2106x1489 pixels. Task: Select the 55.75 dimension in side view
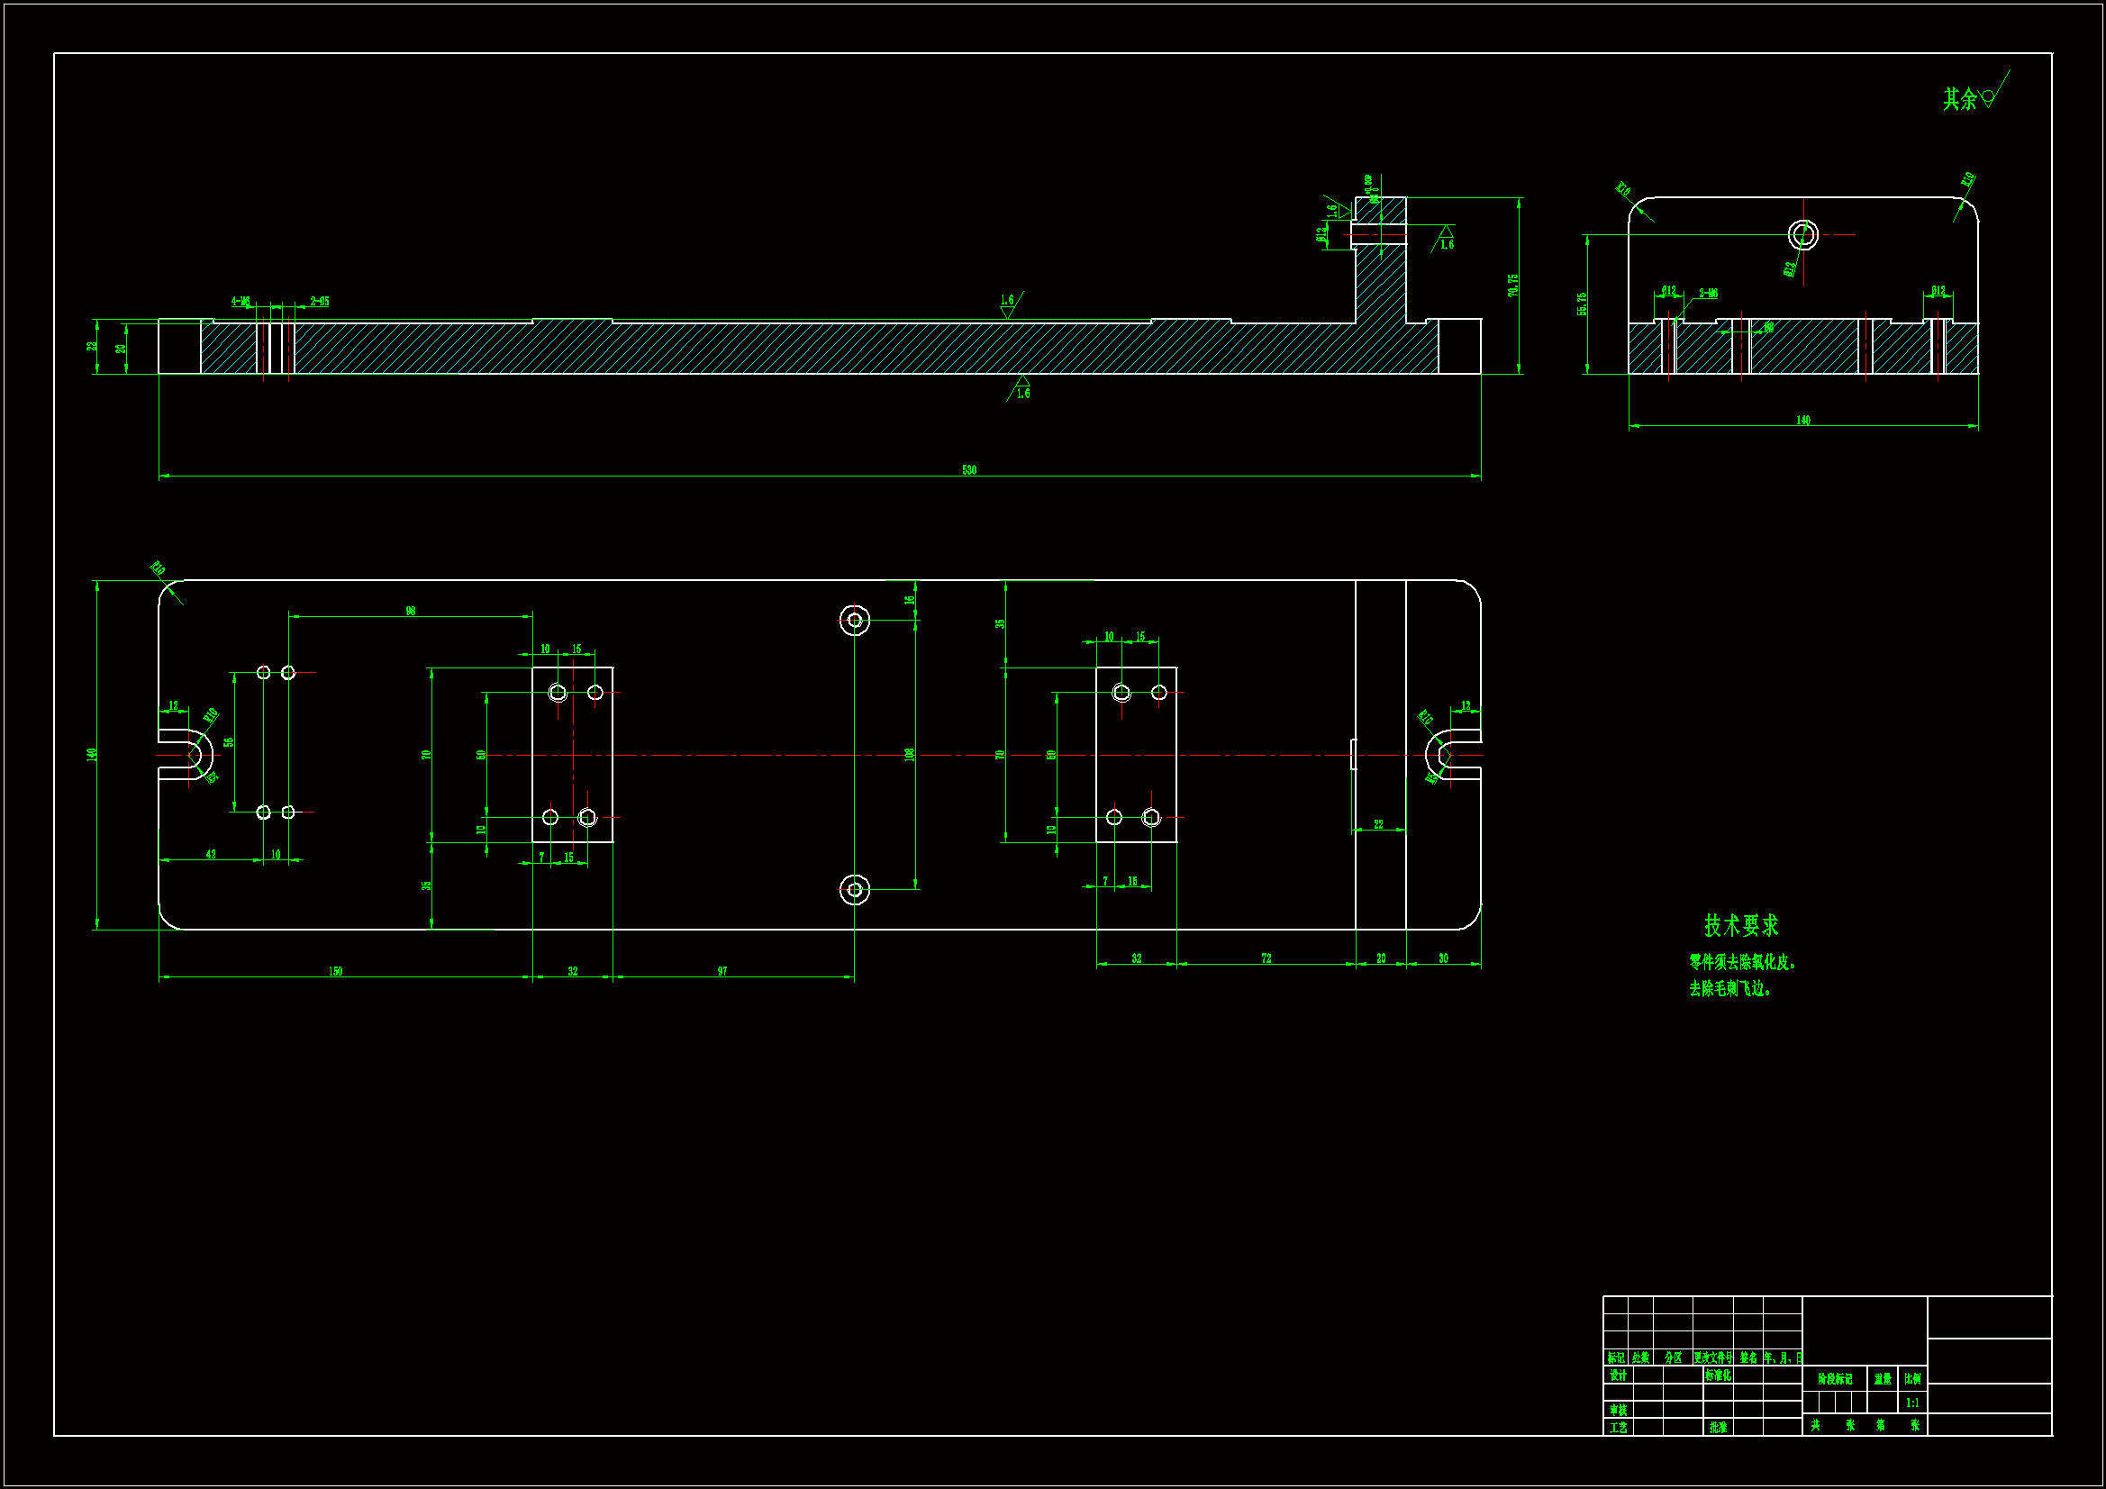tap(1582, 304)
